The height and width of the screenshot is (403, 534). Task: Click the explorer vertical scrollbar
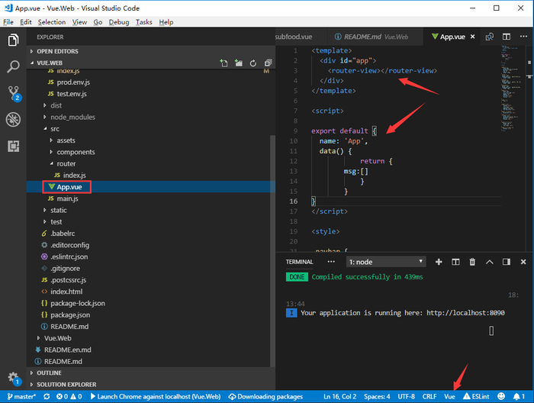(272, 250)
